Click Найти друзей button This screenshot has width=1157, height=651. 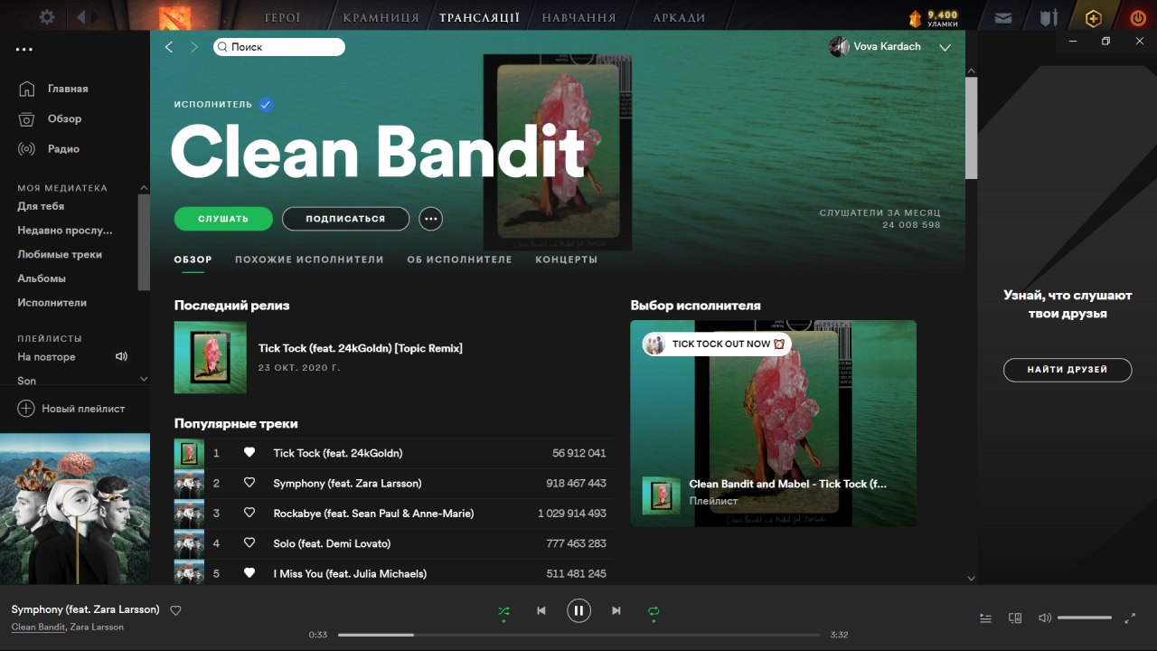(x=1068, y=370)
